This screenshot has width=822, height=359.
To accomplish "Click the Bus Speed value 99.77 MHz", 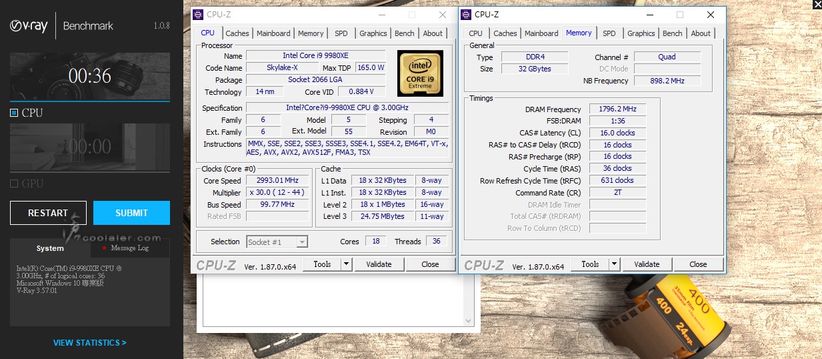I will click(278, 205).
